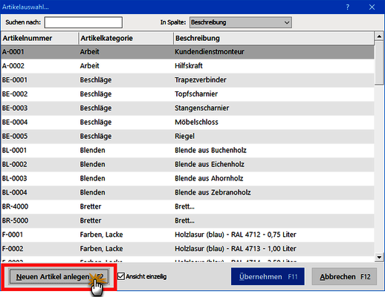Sort by Beschreibung column header

pos(274,39)
